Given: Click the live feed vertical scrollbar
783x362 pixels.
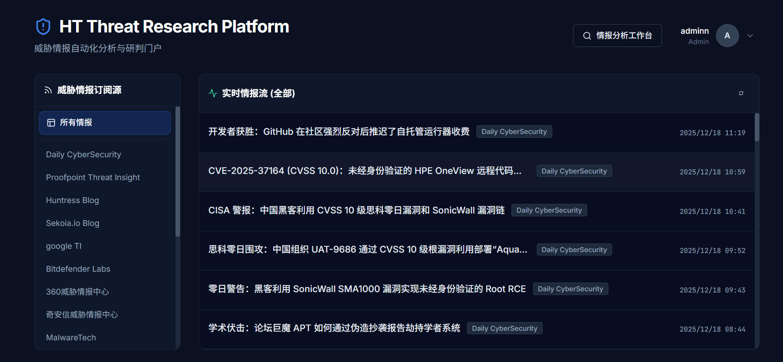Looking at the screenshot, I should [x=757, y=127].
